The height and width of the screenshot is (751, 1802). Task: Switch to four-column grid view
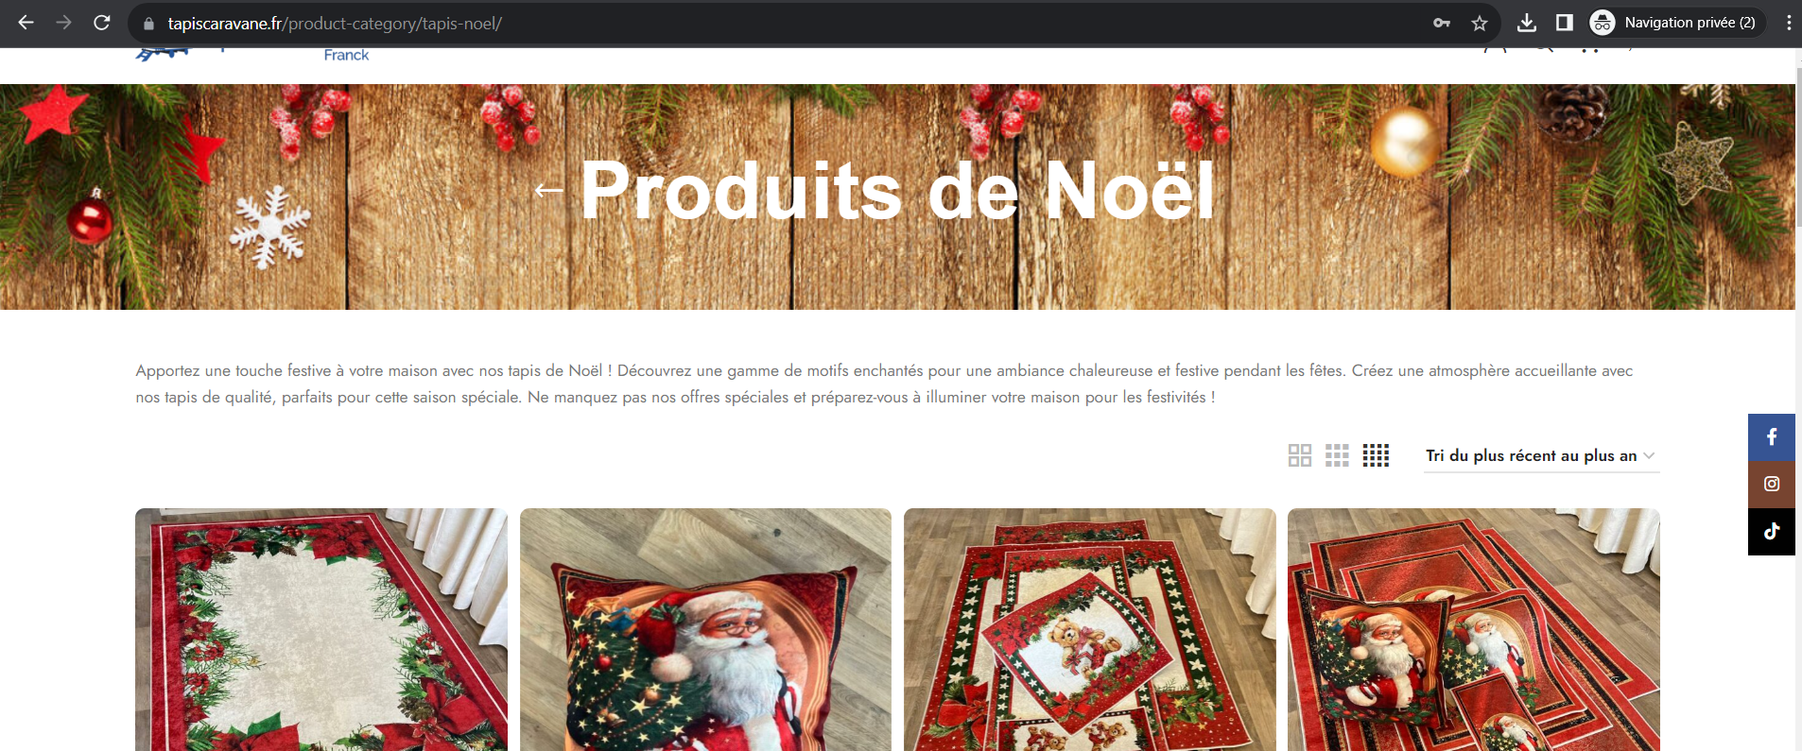1376,455
